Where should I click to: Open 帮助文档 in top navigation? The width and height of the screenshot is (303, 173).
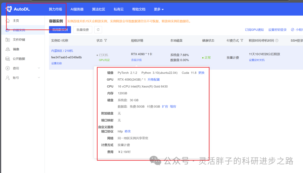click(x=139, y=9)
